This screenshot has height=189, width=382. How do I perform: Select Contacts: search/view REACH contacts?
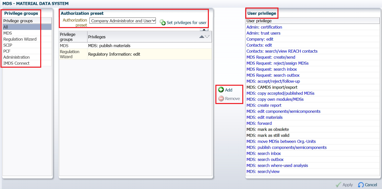click(313, 51)
